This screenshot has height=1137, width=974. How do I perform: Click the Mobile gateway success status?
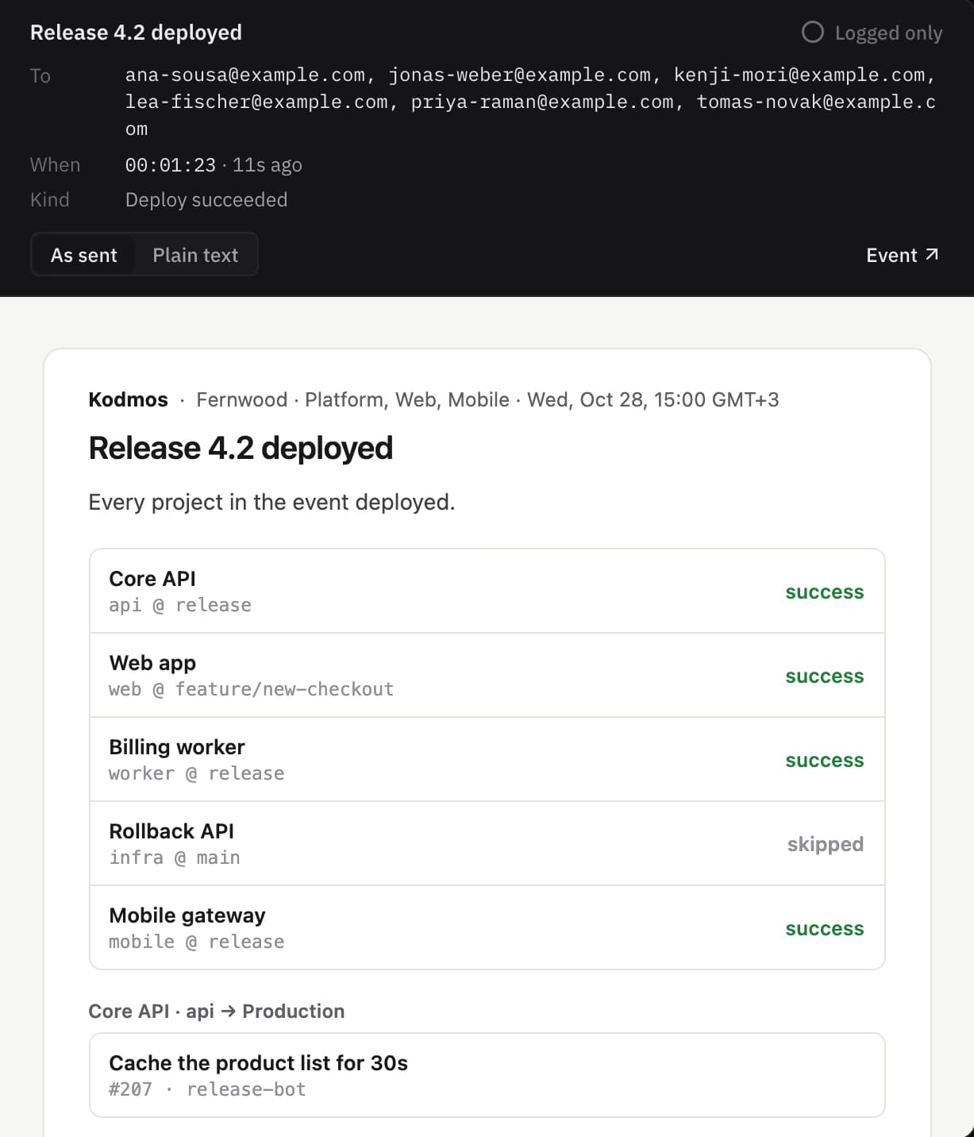tap(825, 929)
